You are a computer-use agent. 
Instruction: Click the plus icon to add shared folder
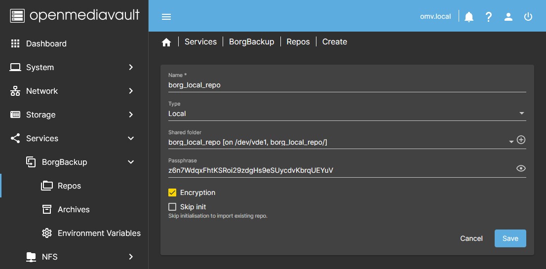(521, 140)
